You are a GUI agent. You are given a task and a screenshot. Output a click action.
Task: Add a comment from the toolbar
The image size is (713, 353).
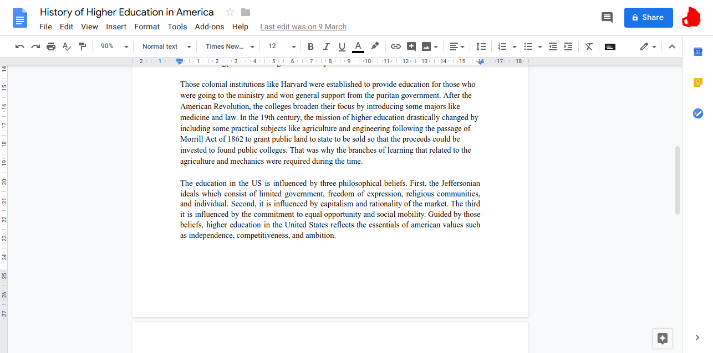coord(411,46)
